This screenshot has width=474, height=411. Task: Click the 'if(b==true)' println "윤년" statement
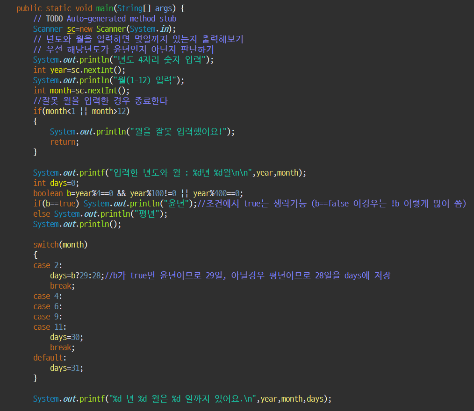pyautogui.click(x=115, y=204)
